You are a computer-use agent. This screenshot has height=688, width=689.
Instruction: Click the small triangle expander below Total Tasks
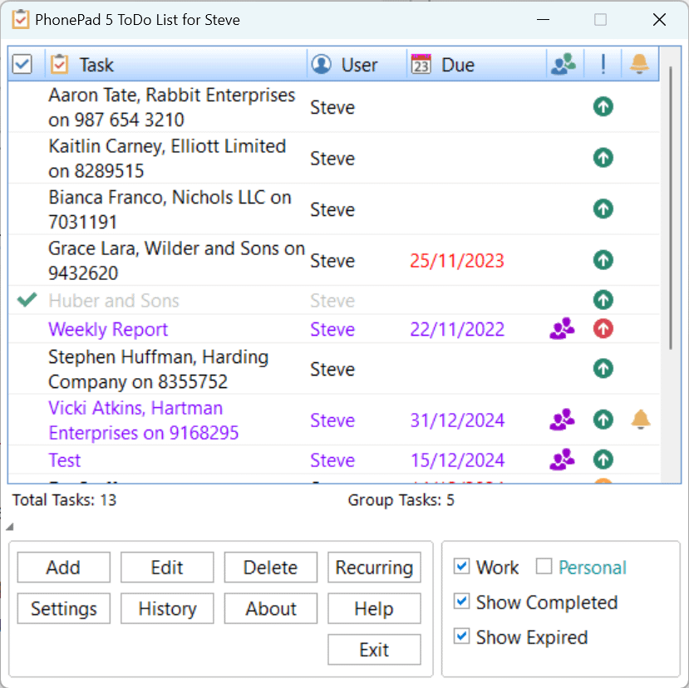point(10,526)
